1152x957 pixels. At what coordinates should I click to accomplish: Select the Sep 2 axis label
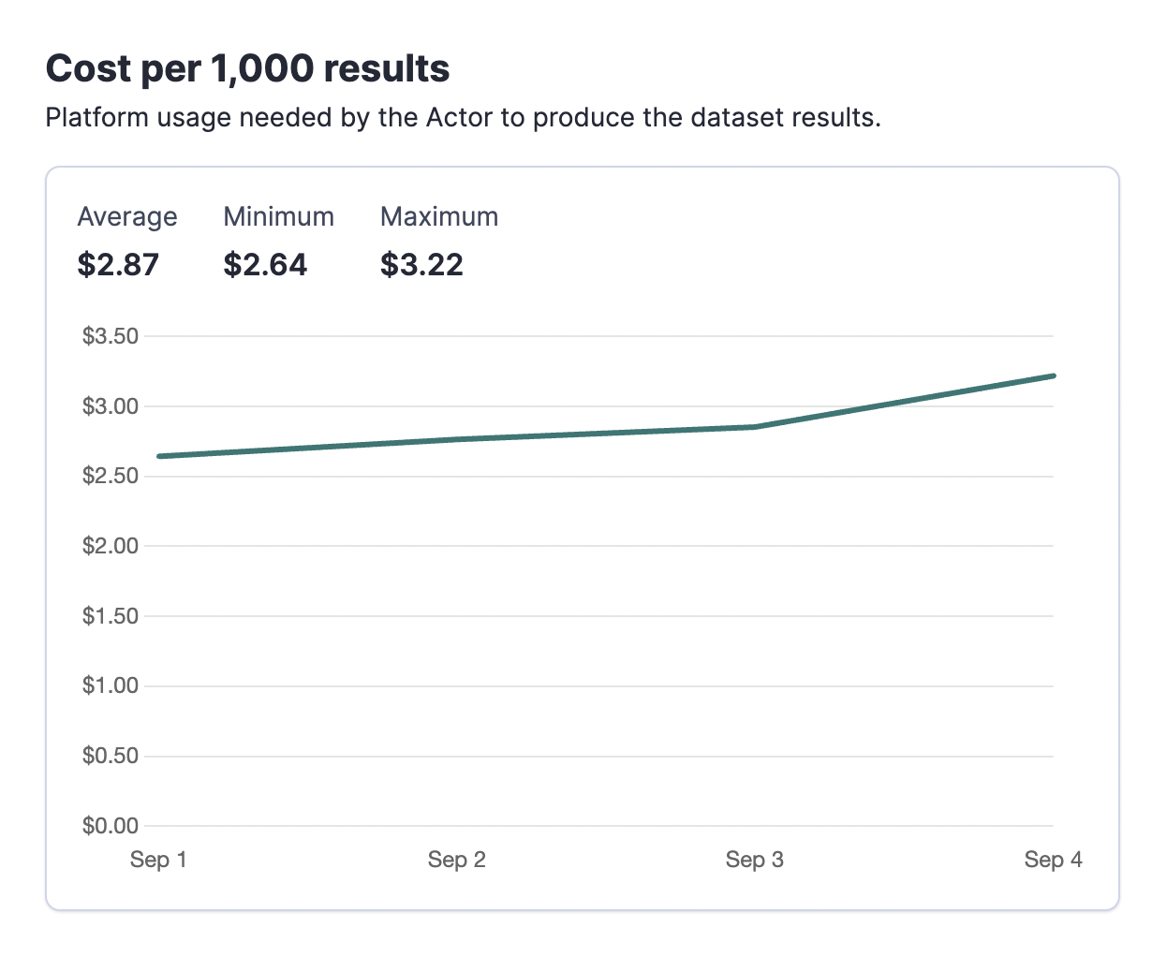pos(457,859)
